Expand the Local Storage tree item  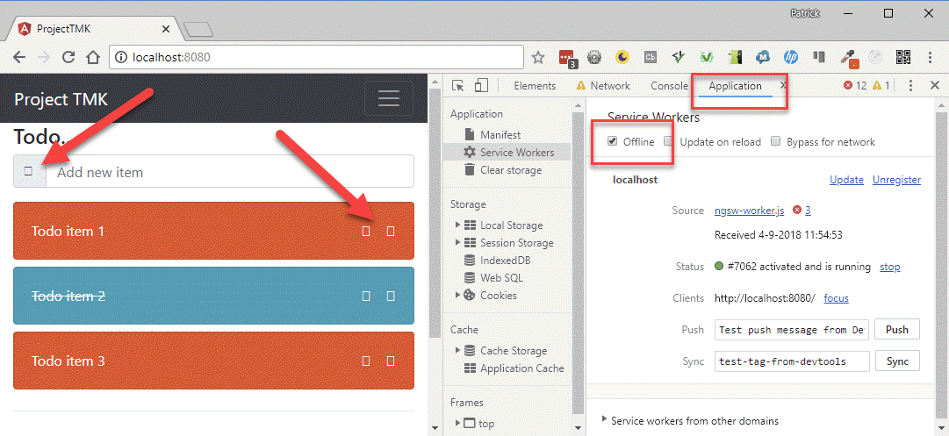pos(457,225)
